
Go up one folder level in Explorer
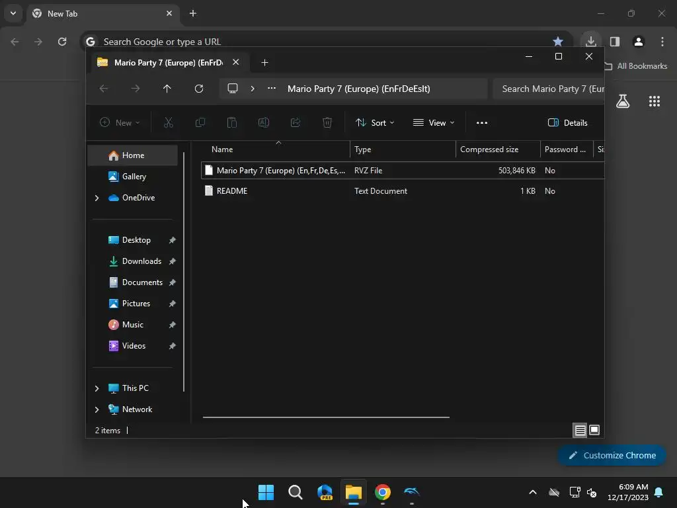(x=167, y=89)
